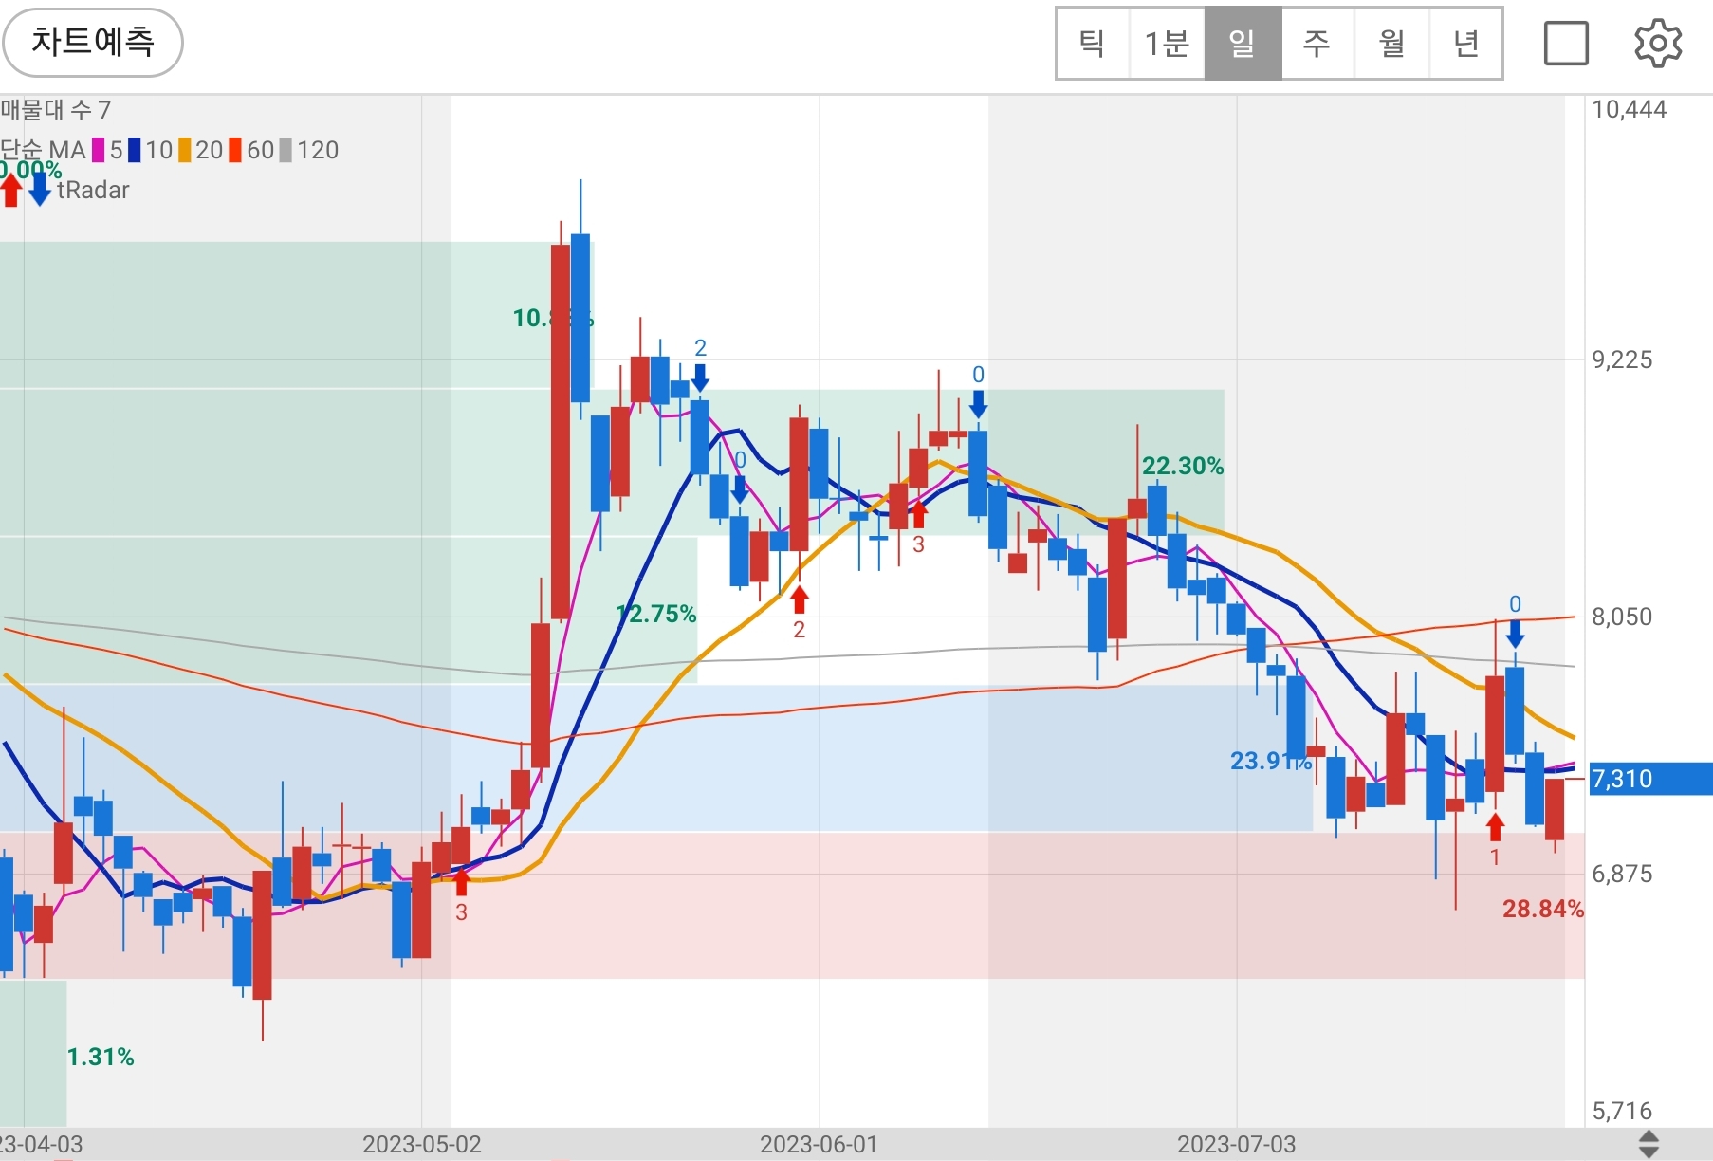Select the 주 weekly timeframe tab

pos(1317,44)
